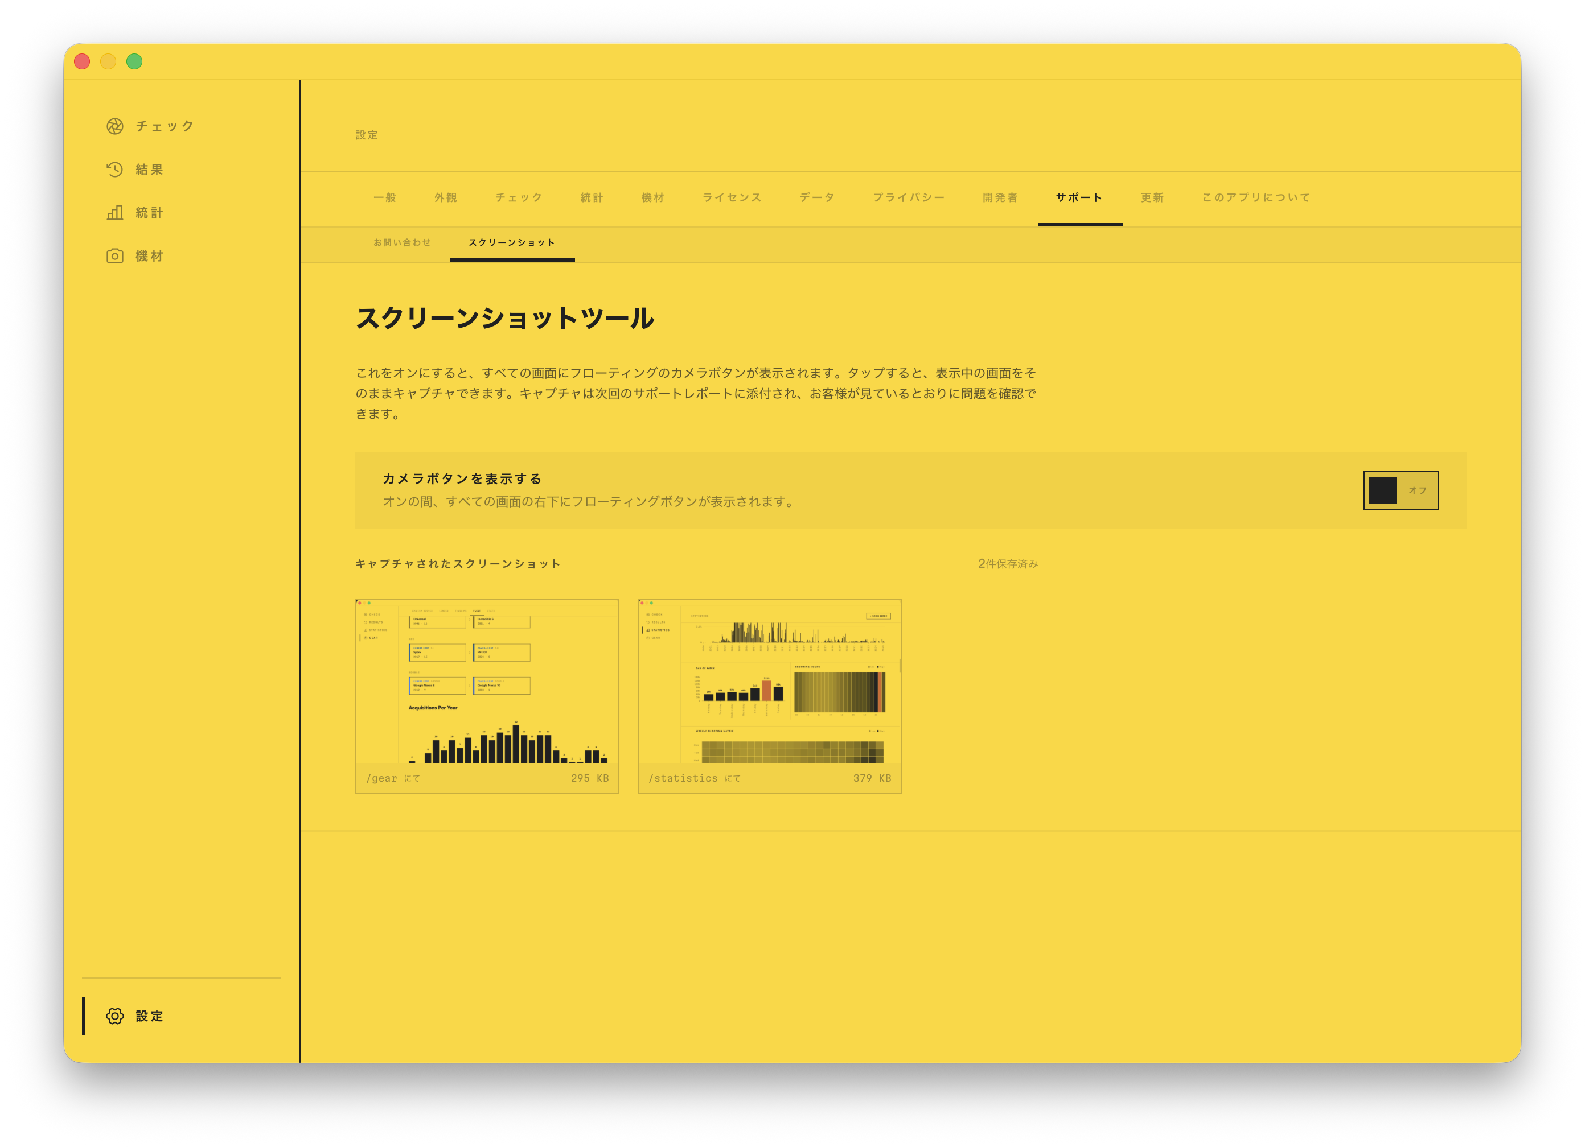Screen dimensions: 1585x1147
Task: Open the /statistics screenshot thumbnail
Action: click(769, 696)
